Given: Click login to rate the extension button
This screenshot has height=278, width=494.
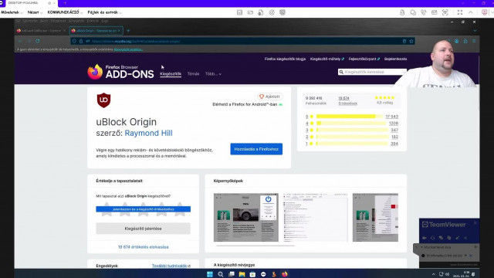Looking at the screenshot, I should pos(143,209).
